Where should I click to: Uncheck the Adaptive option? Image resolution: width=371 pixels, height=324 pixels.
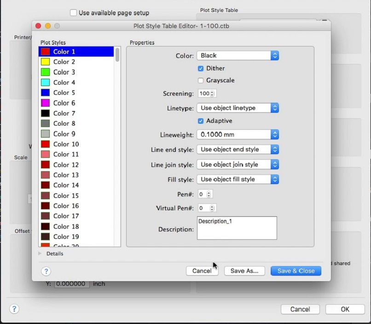pos(201,121)
